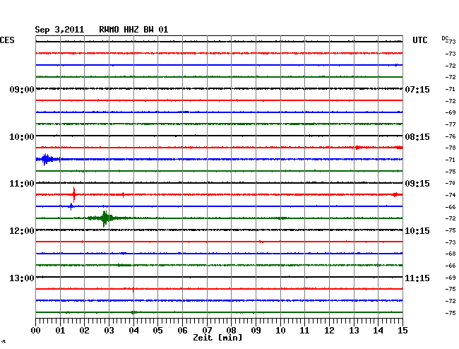This screenshot has width=459, height=349.
Task: Click the 'Zeit [min]' axis title
Action: pos(217,338)
